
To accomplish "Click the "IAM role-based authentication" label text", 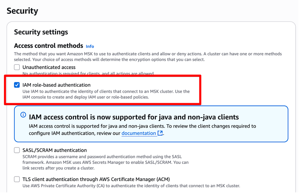I will (x=56, y=85).
